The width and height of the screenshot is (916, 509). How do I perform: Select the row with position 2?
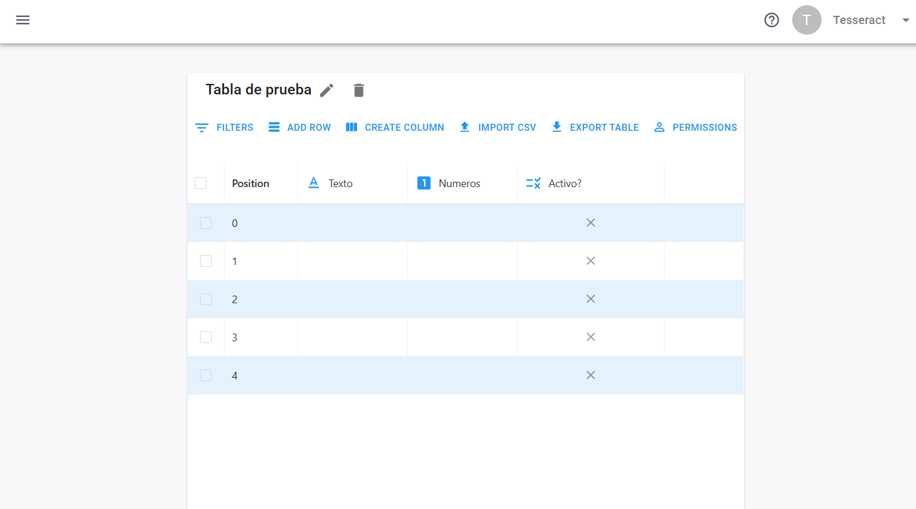tap(206, 299)
